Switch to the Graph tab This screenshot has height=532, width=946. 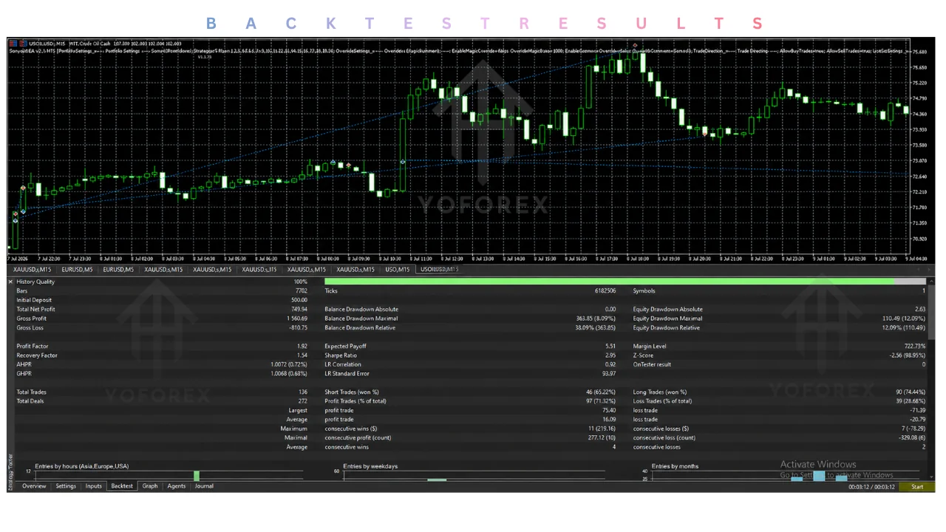(x=150, y=486)
